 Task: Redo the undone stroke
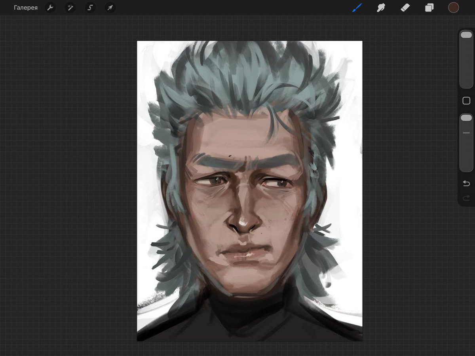point(466,198)
